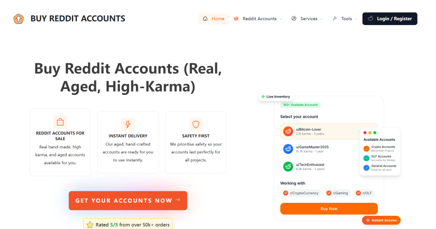Click the Safety First shield icon
436x229 pixels.
pos(196,124)
